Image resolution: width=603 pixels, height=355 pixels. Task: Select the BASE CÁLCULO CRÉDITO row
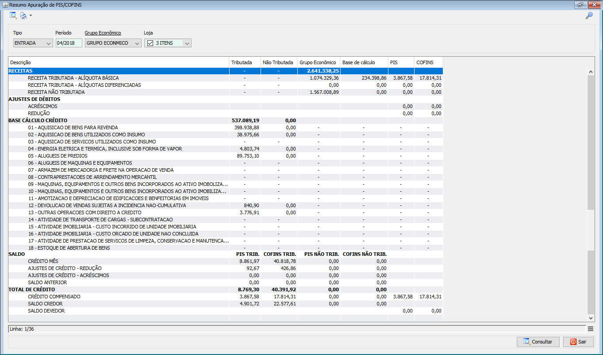click(x=226, y=120)
